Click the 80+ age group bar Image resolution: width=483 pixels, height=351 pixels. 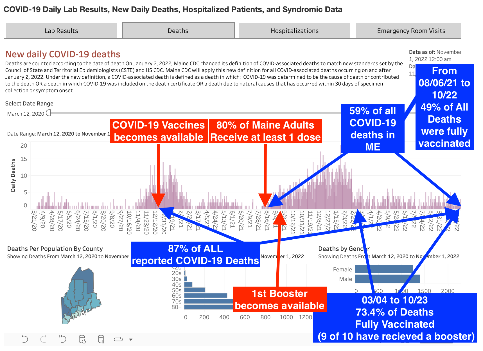(209, 307)
